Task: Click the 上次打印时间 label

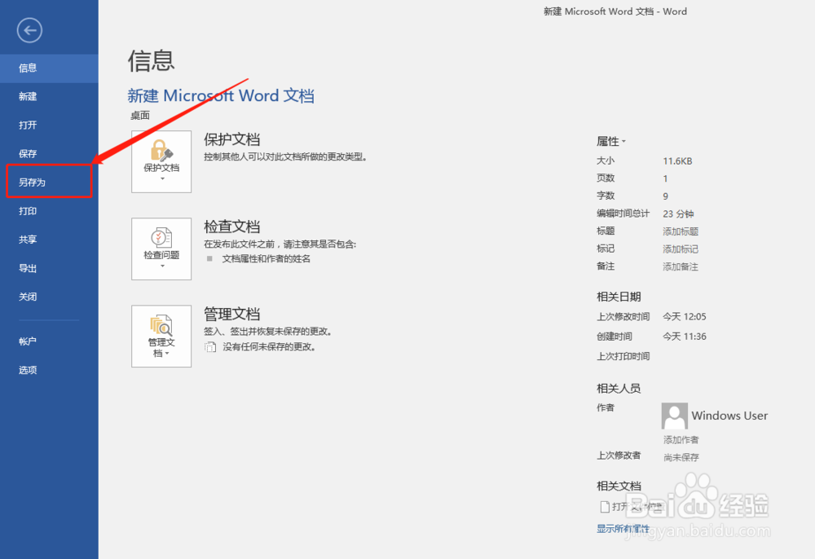Action: click(623, 356)
